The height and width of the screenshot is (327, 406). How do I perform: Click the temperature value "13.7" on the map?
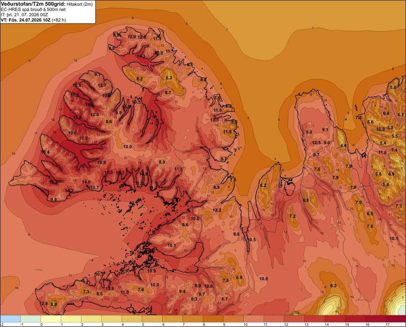click(x=102, y=85)
